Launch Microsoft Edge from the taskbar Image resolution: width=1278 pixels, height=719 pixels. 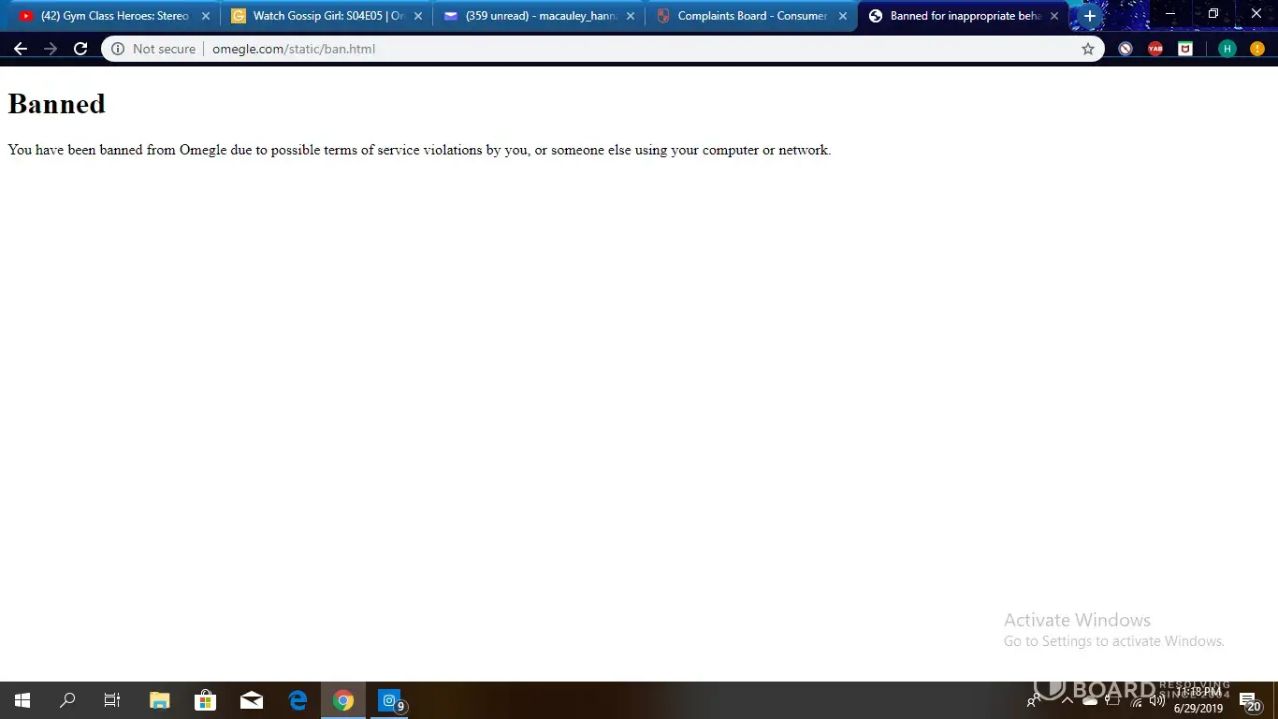(x=298, y=700)
